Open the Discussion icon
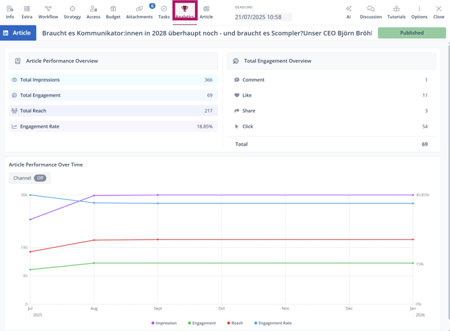 371,11
